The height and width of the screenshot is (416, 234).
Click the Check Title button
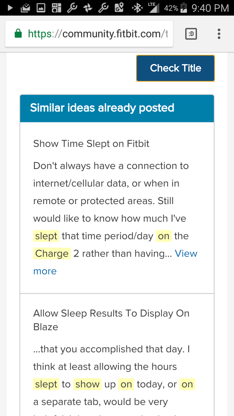coord(175,68)
